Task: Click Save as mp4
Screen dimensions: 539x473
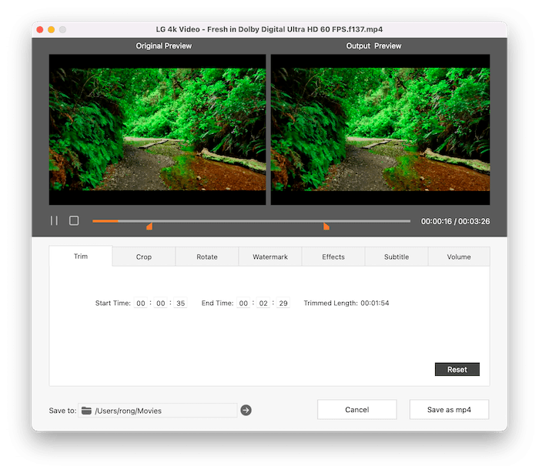Action: (x=449, y=410)
